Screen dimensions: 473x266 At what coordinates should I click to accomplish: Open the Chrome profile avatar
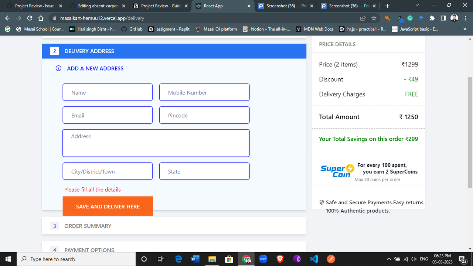point(455,18)
